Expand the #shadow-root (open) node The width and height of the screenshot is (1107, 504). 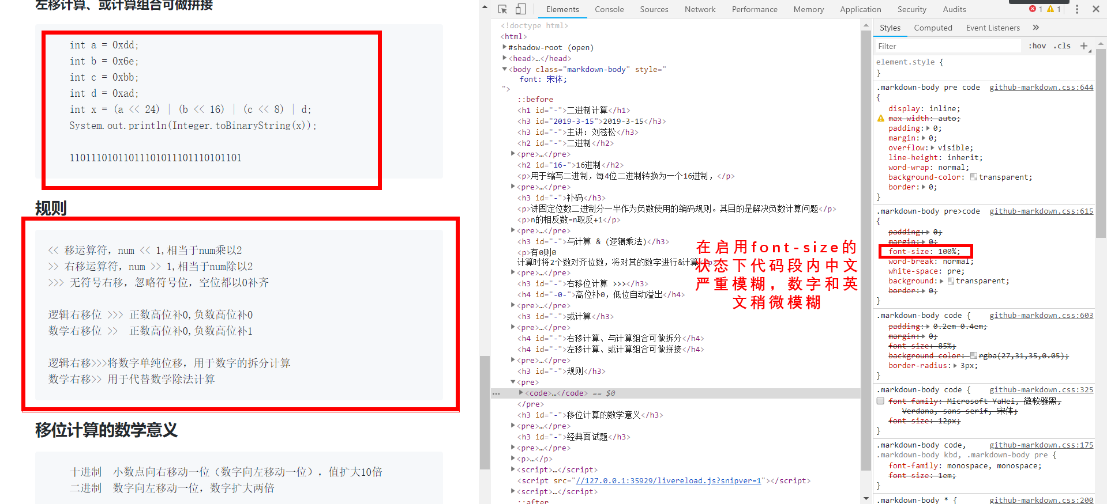click(504, 47)
